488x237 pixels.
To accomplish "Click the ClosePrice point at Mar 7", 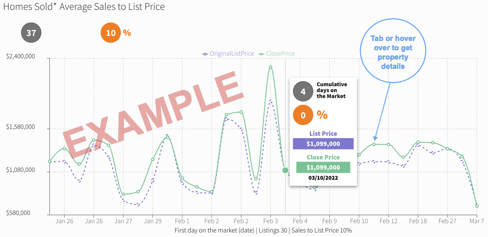I will click(477, 206).
